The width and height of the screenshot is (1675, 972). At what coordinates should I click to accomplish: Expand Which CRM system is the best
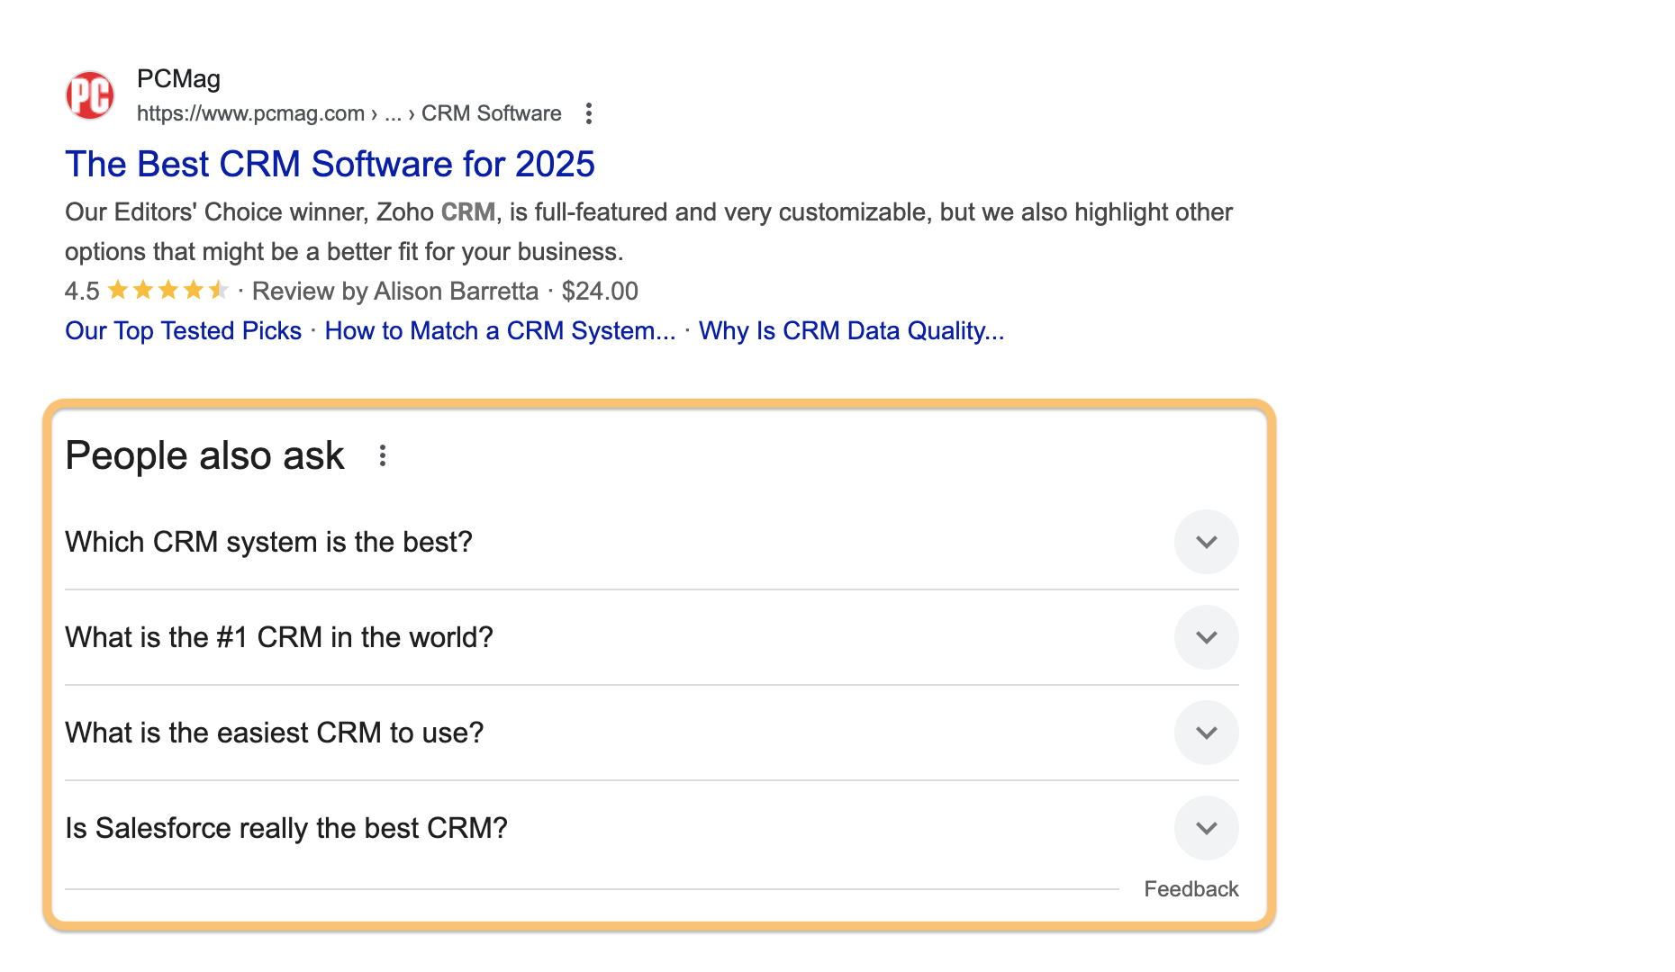click(652, 542)
